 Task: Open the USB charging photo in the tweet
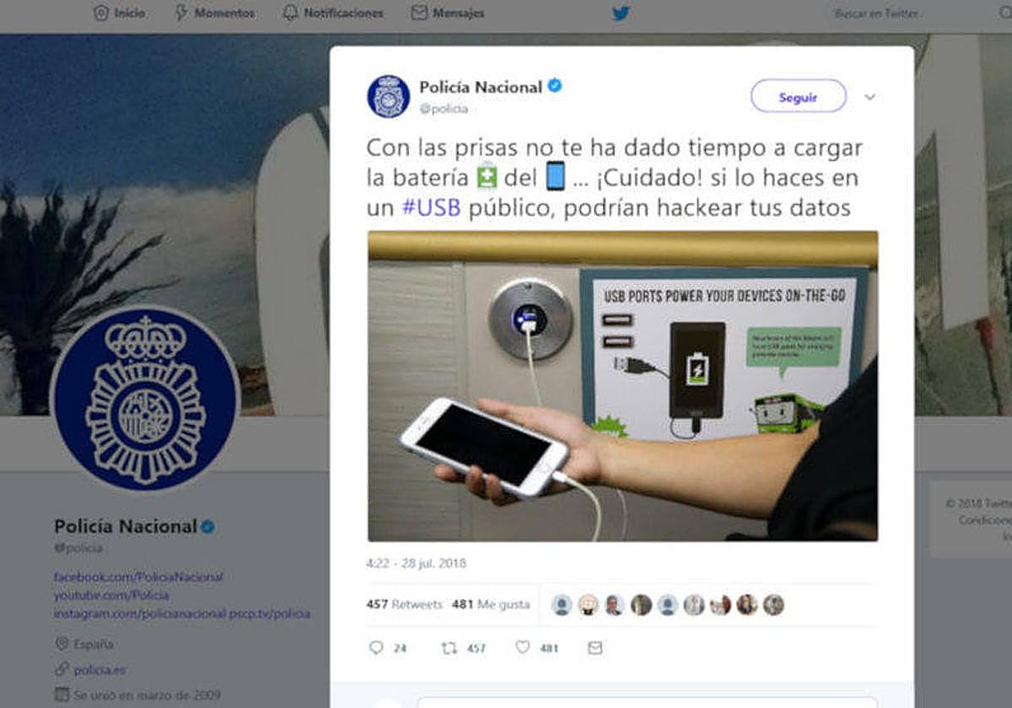click(x=622, y=386)
